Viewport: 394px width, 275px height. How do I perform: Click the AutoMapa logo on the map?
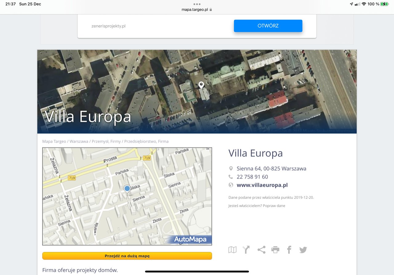coord(190,240)
